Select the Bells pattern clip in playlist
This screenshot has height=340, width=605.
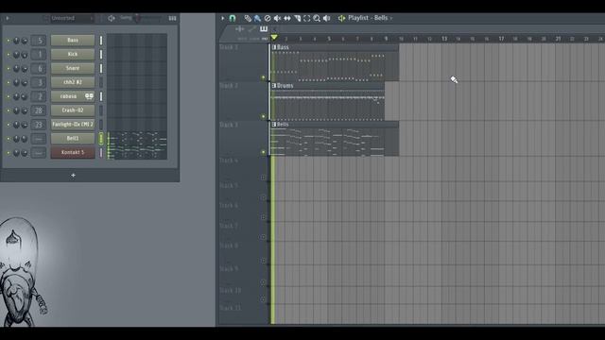click(335, 139)
